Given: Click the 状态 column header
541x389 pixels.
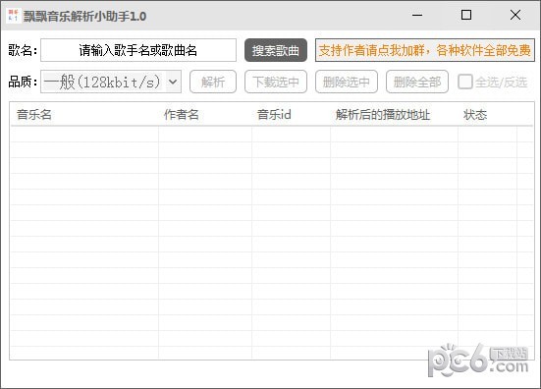Looking at the screenshot, I should point(487,114).
